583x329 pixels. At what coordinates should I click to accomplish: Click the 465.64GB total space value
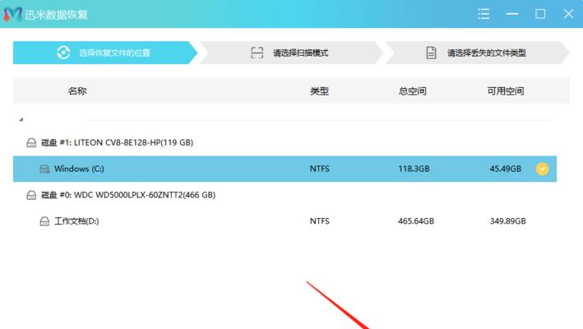point(416,221)
